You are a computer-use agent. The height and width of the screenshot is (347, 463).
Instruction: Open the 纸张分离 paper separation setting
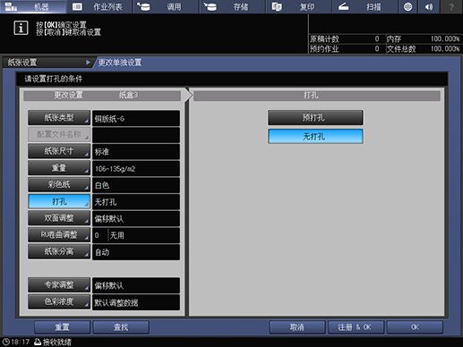coord(59,251)
